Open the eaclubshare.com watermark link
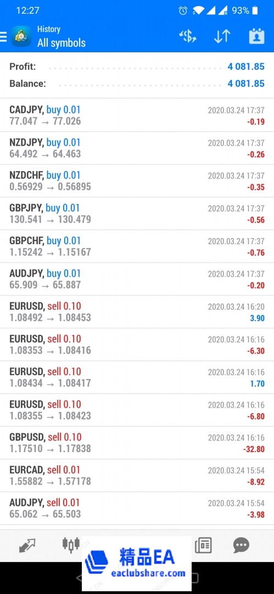Viewport: 274px width, 594px height. coord(148,573)
